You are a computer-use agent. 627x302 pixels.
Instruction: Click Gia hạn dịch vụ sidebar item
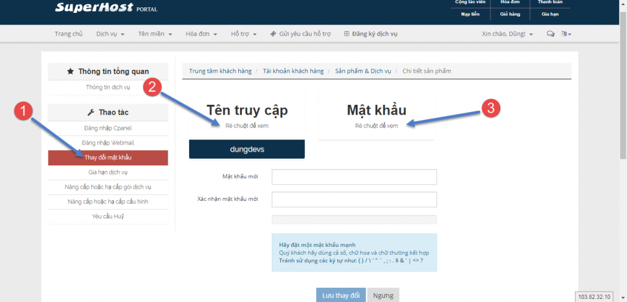(108, 172)
